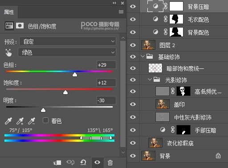Click the Properties scrollbar up arrow
Screen dimensions: 228x168
(x=123, y=38)
